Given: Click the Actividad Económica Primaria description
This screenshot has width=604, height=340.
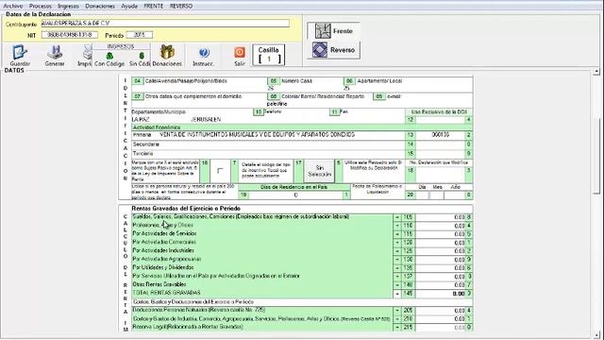Looking at the screenshot, I should pos(257,135).
